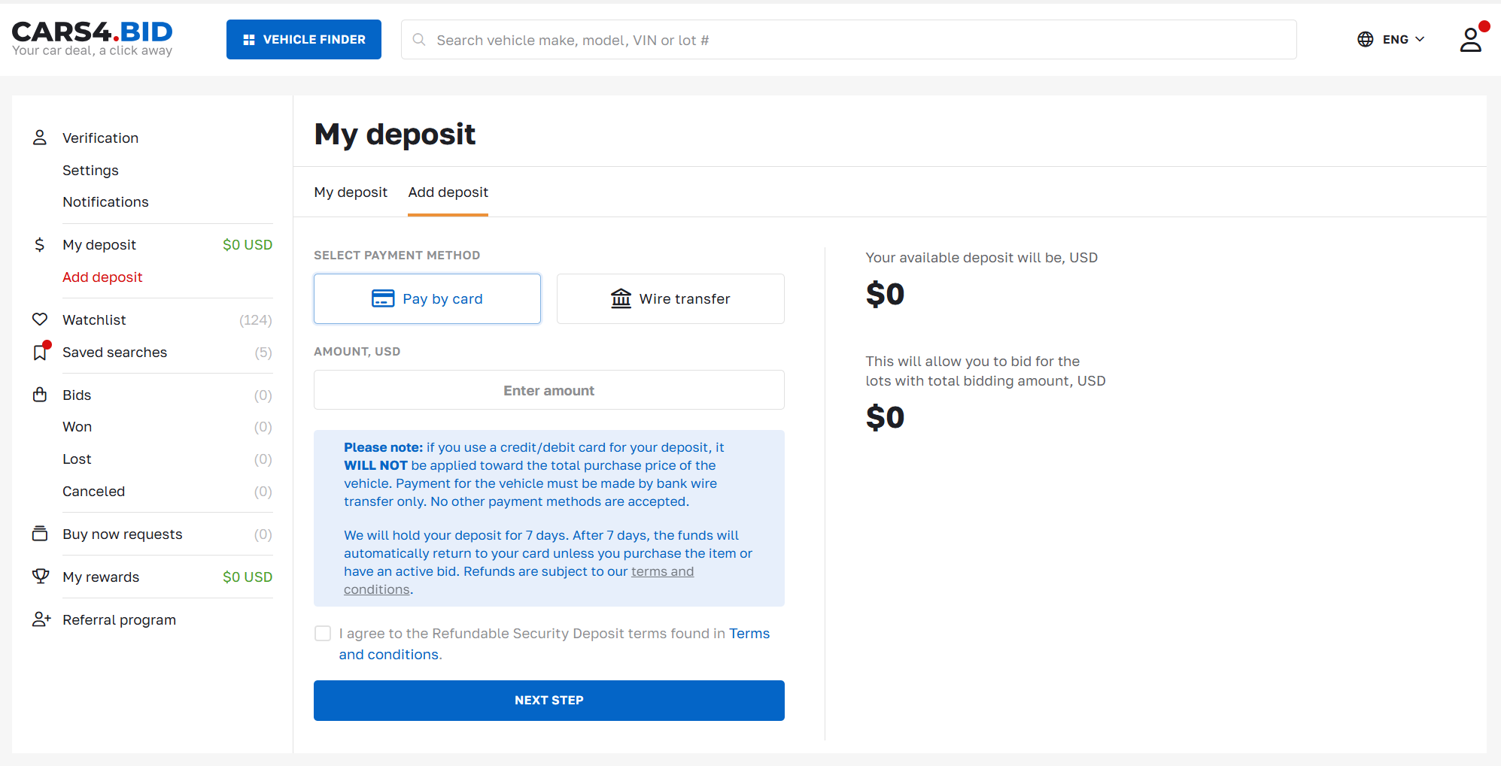Click the globe language icon
1501x766 pixels.
tap(1365, 40)
